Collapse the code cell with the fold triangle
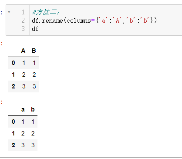 coord(9,12)
